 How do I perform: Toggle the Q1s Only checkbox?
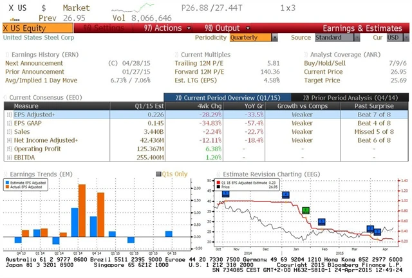tap(159, 174)
